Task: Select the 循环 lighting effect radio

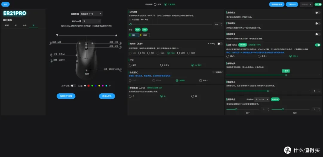Action: pyautogui.click(x=130, y=65)
